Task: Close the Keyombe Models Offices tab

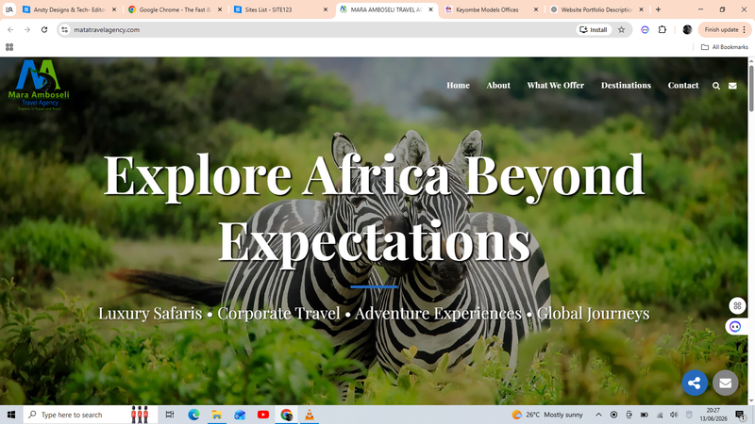Action: tap(536, 9)
